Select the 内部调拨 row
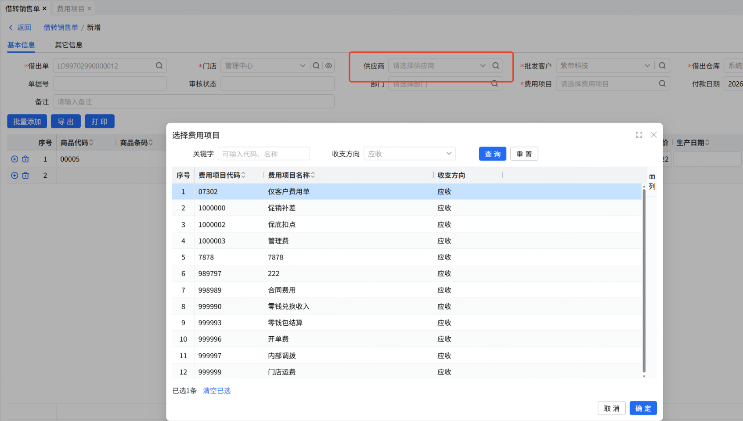 pos(407,356)
